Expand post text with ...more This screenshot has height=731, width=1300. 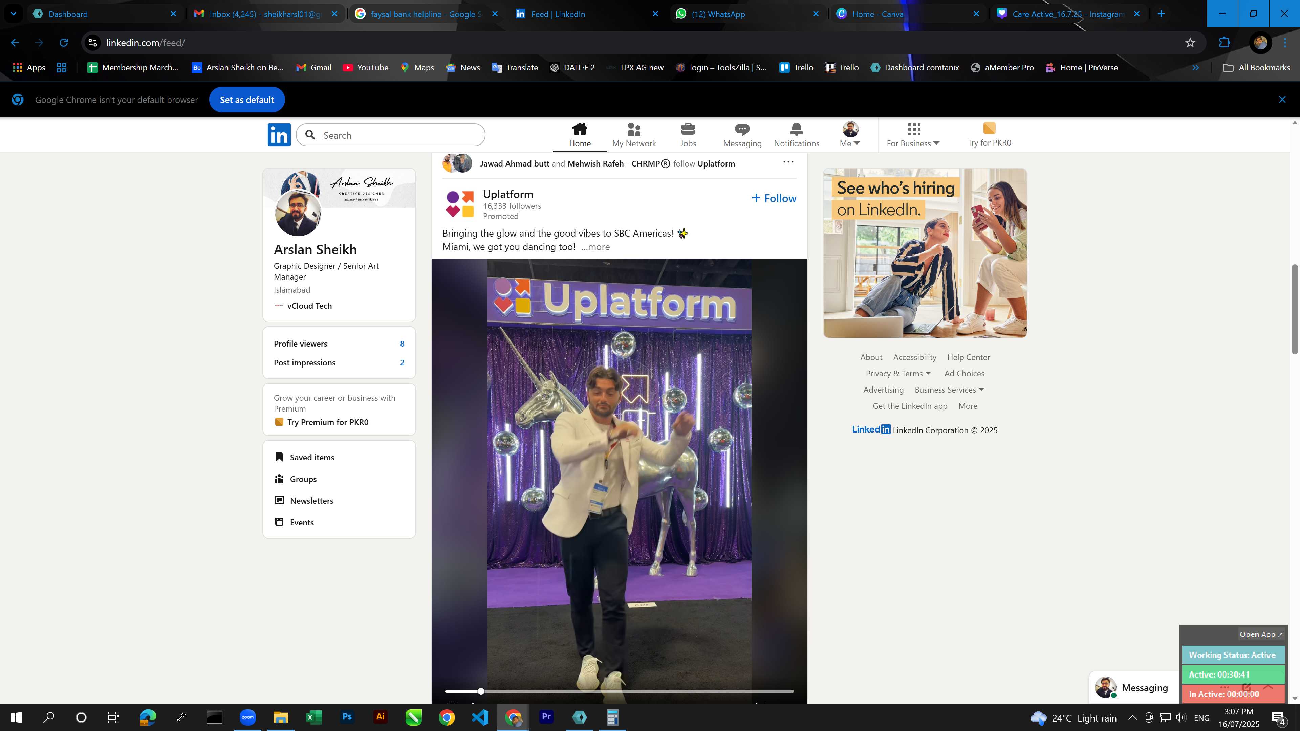(x=595, y=247)
